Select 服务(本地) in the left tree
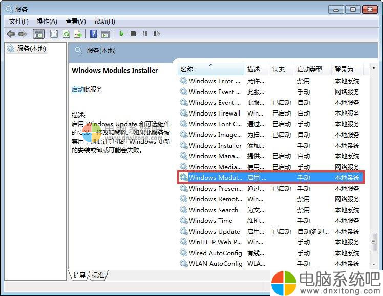This screenshot has width=383, height=296. point(31,49)
